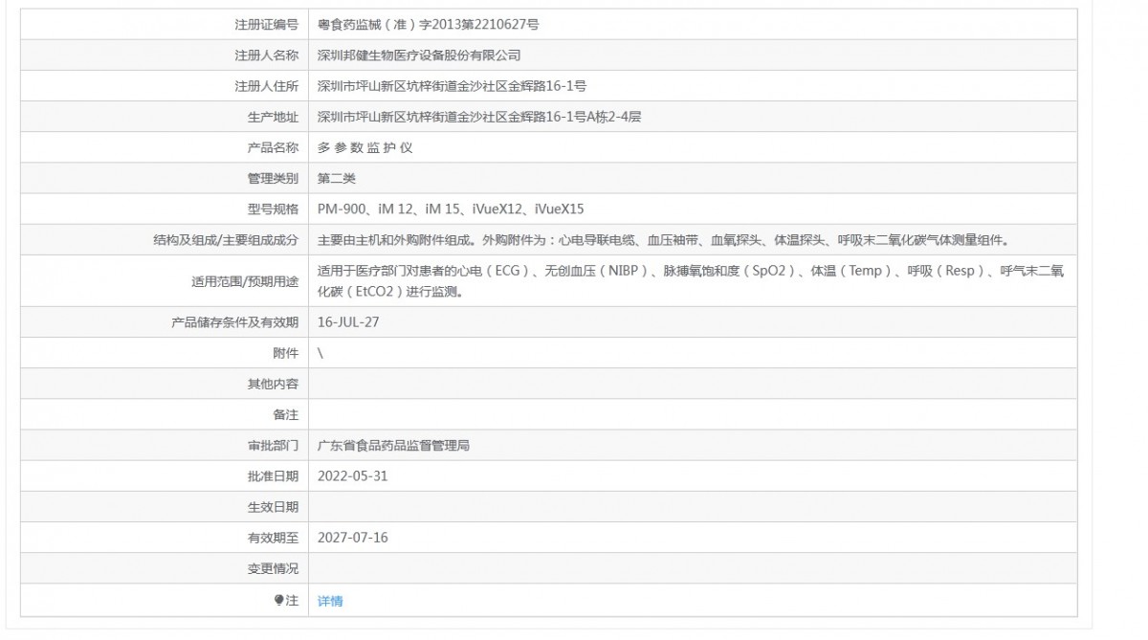Select the 注册人住所 label

[x=267, y=86]
